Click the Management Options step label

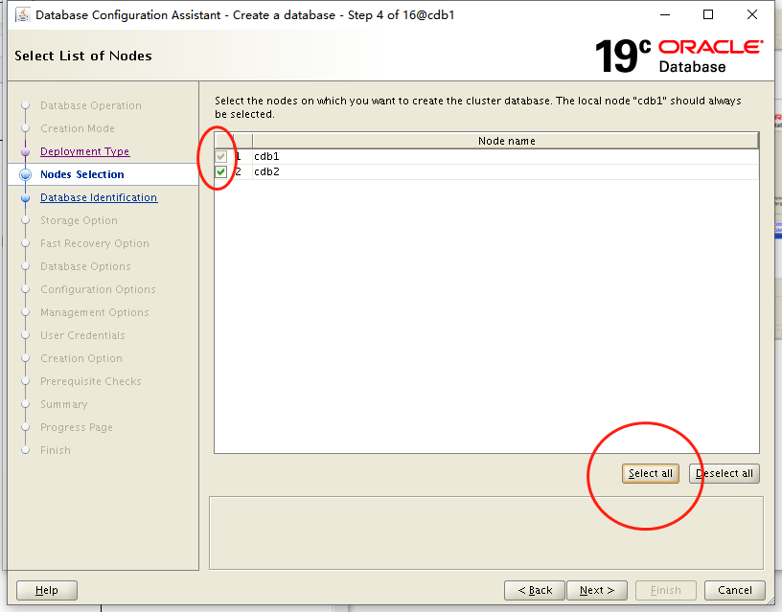95,312
